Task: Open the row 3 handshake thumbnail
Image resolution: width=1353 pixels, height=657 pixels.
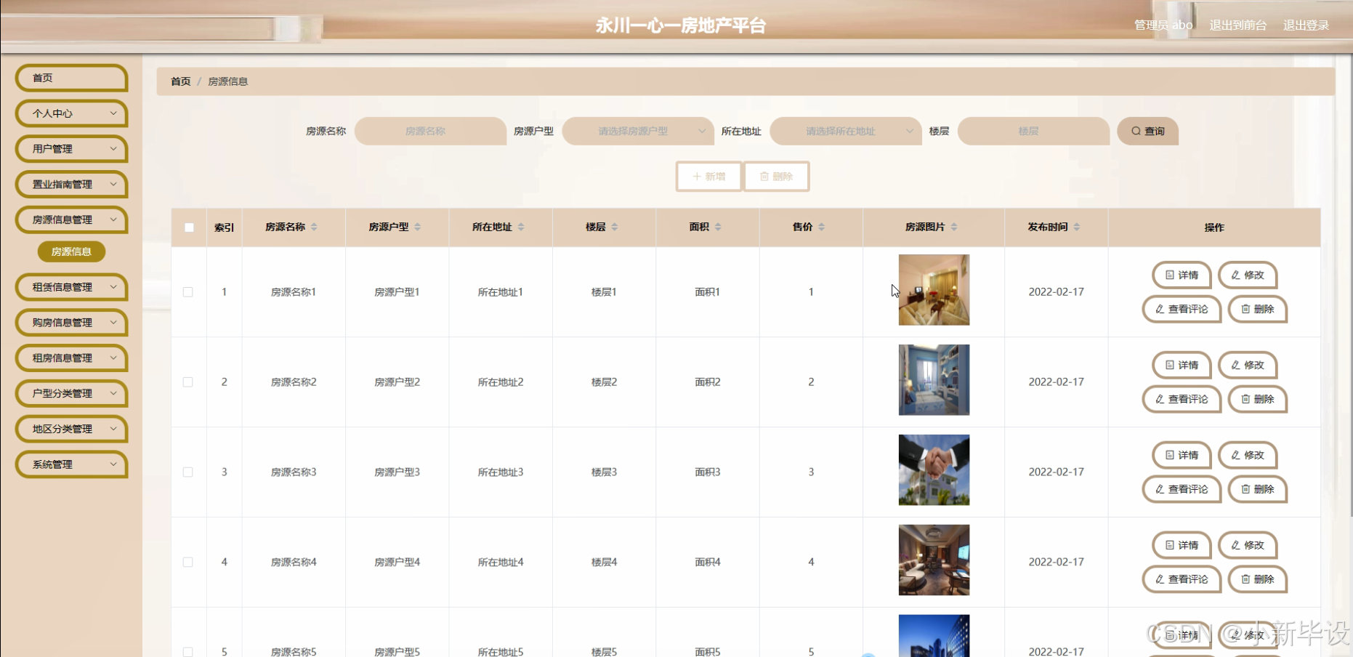Action: pos(934,469)
